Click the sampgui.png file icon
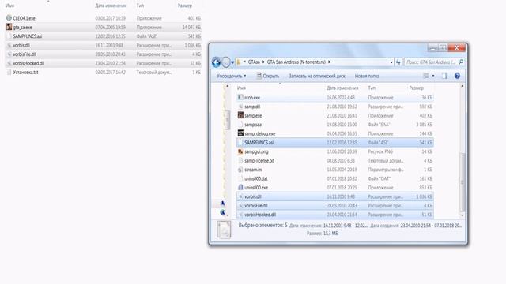 (240, 151)
